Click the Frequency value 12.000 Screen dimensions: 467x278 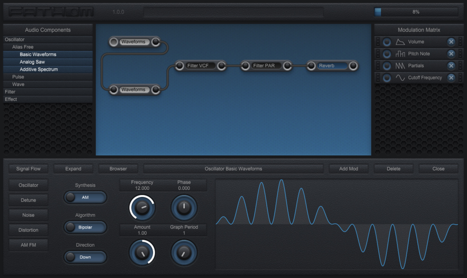click(142, 188)
